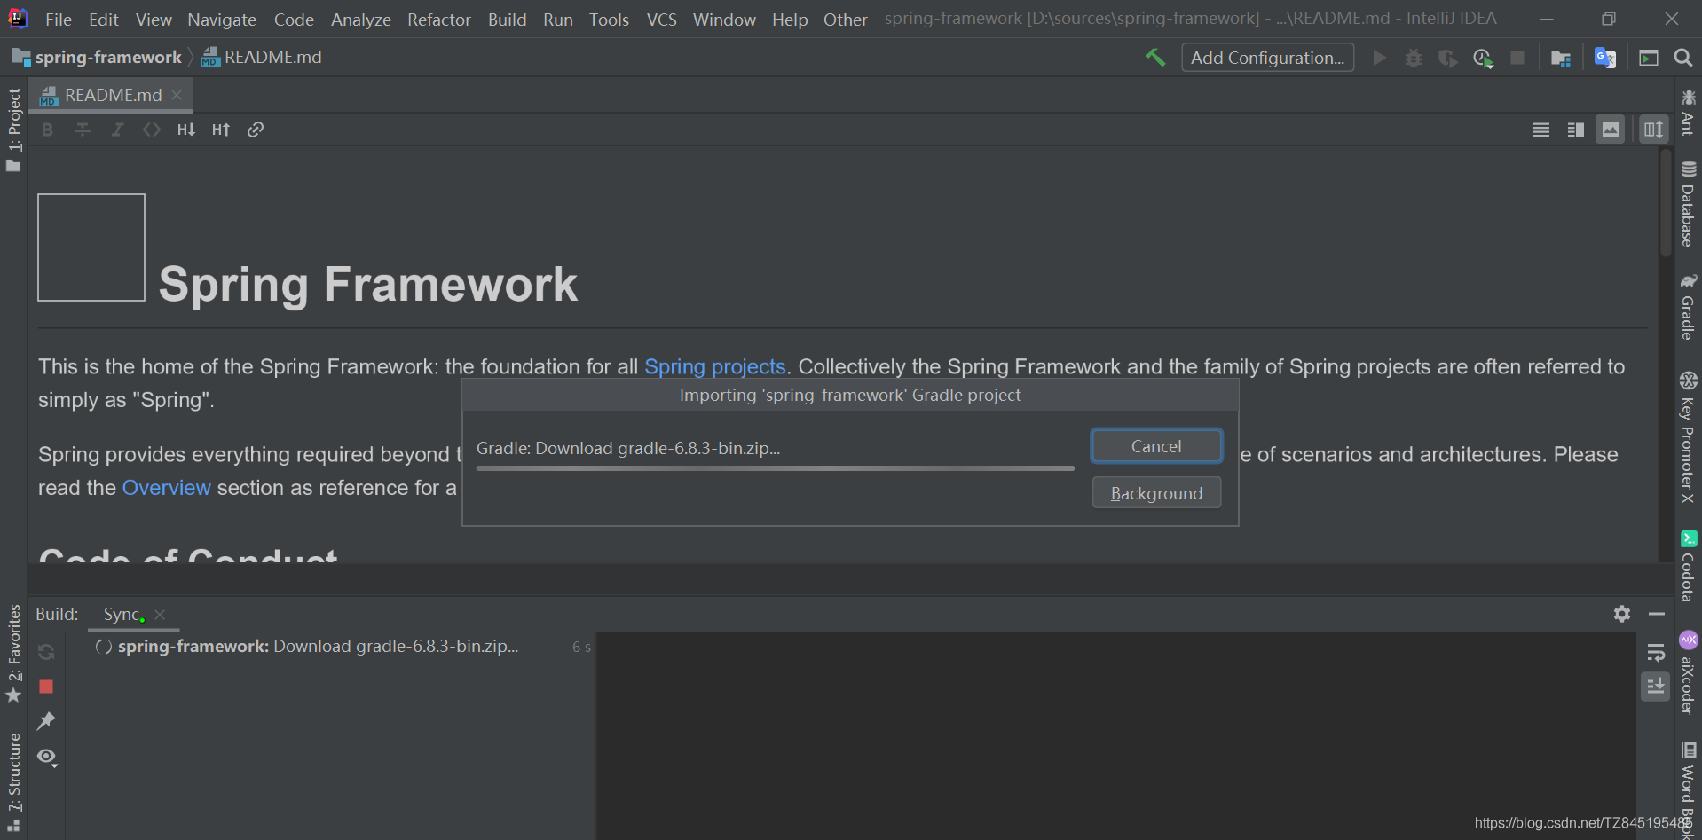Switch to editor and preview split view
1702x840 pixels.
click(1576, 130)
